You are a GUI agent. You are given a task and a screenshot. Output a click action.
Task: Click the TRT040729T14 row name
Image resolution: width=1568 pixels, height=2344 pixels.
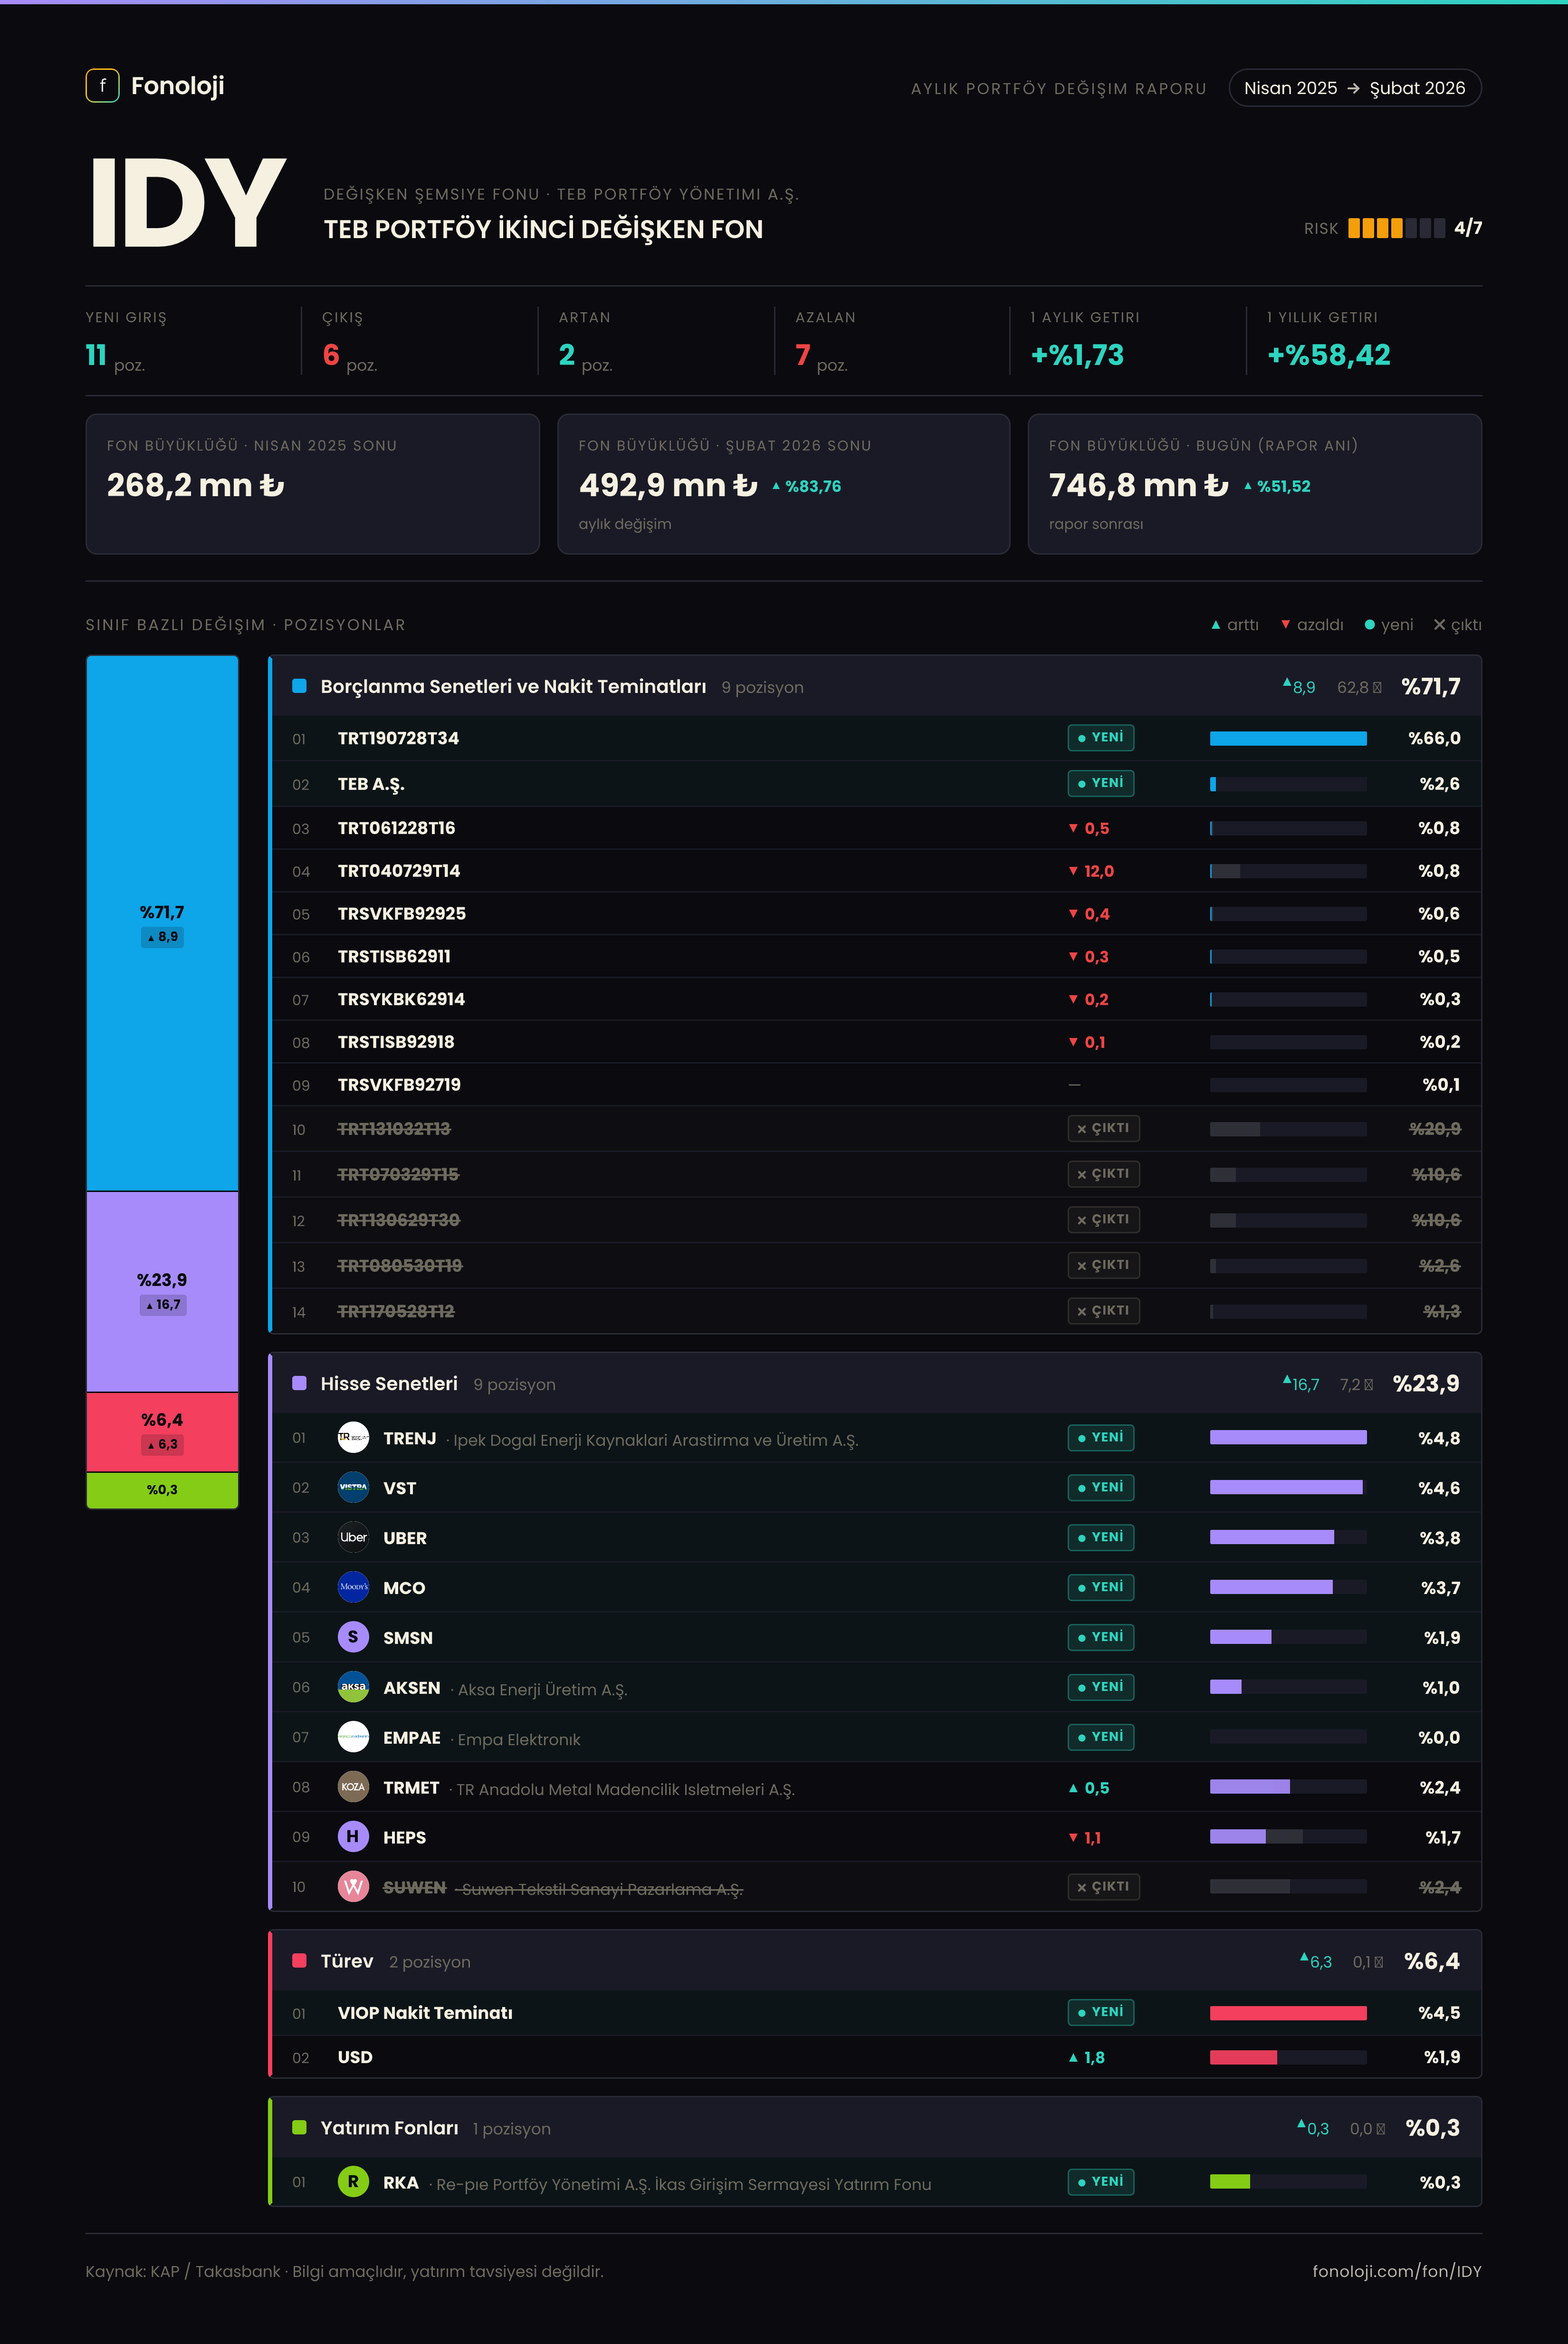(399, 871)
